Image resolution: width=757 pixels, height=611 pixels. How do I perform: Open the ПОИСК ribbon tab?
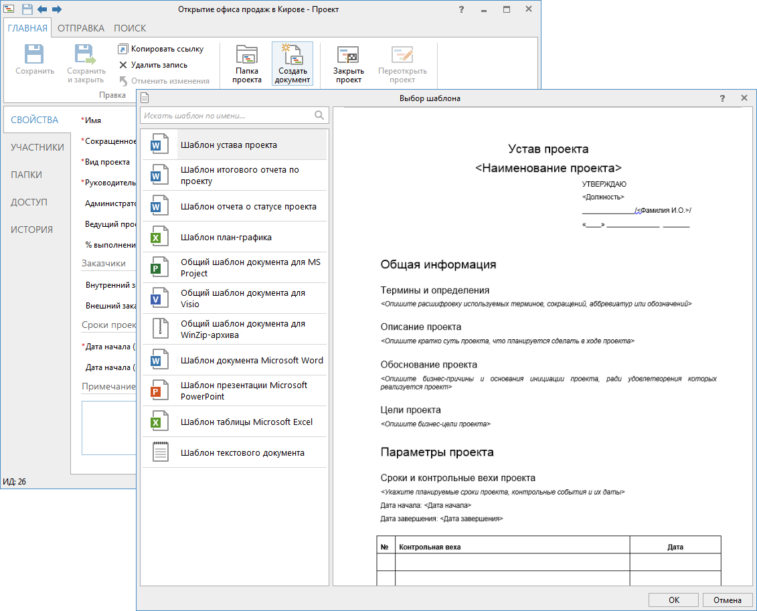click(130, 28)
